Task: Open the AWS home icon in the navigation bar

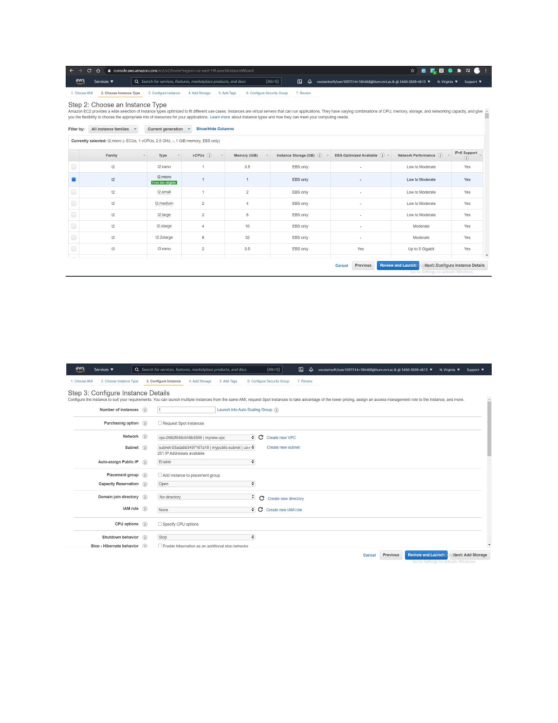Action: click(x=79, y=81)
